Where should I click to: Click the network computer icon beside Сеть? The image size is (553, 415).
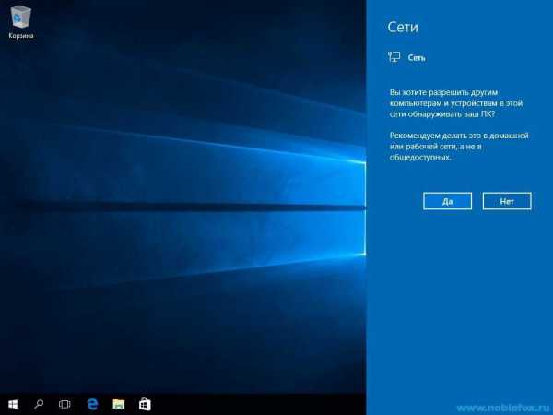(394, 57)
